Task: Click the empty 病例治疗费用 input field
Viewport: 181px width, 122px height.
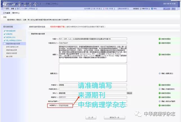Action: point(93,101)
